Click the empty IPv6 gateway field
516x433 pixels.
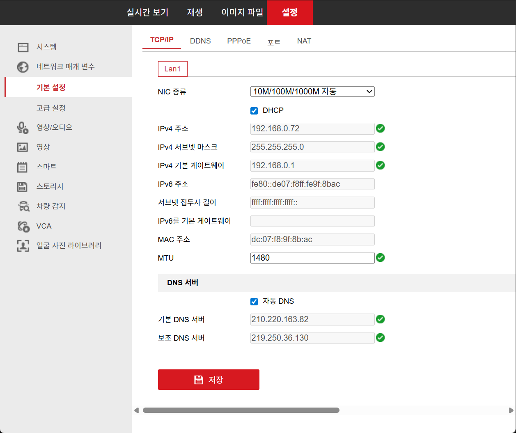(312, 221)
